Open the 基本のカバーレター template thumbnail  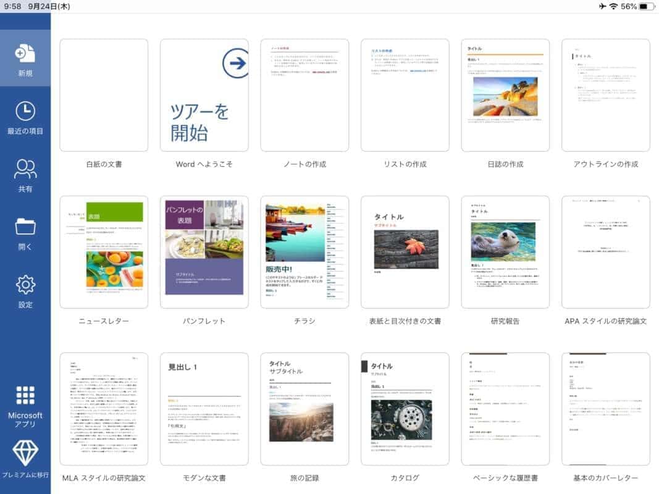(x=606, y=409)
